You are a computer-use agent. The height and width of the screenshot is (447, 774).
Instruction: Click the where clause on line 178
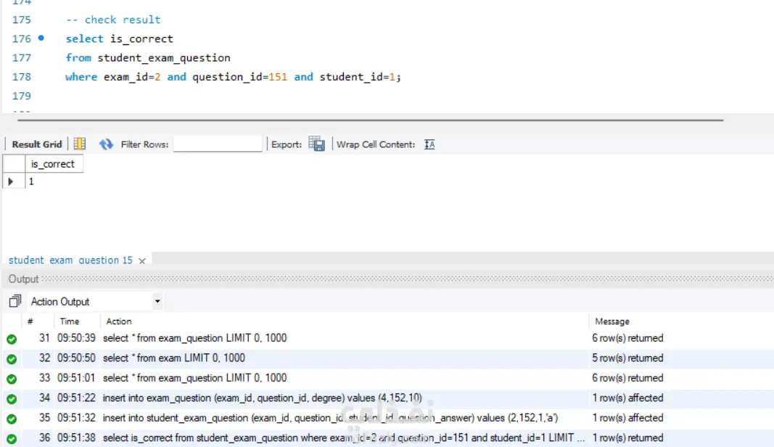click(233, 77)
